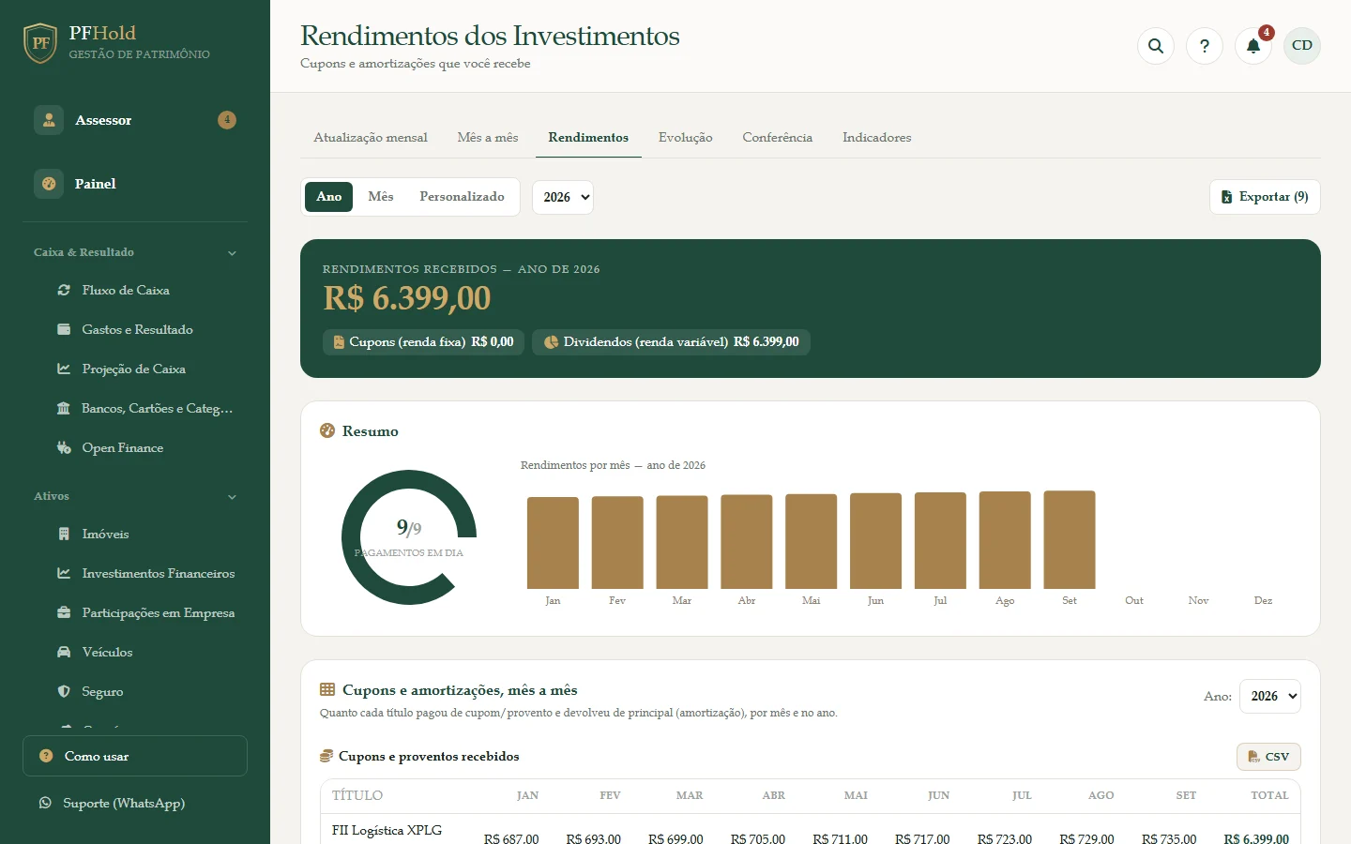Switch to Atualização mensal tab
This screenshot has height=844, width=1351.
pyautogui.click(x=371, y=137)
